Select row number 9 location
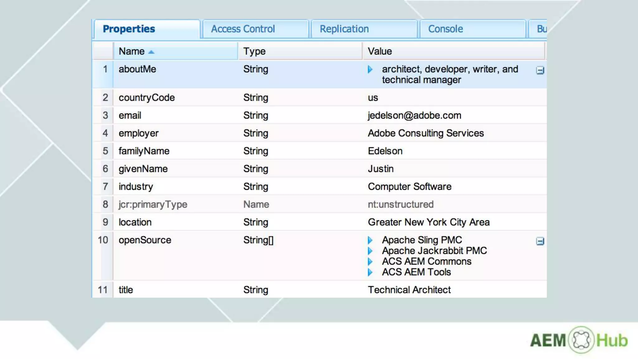Screen dimensions: 638x359 coord(135,222)
